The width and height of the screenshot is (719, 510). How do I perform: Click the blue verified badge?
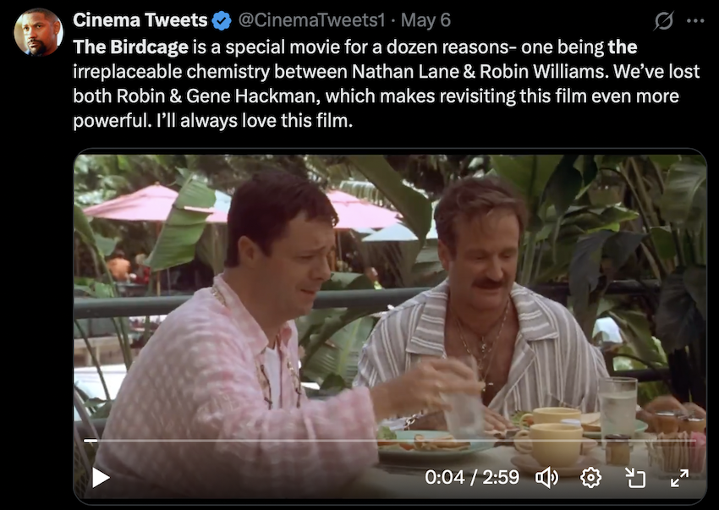222,20
